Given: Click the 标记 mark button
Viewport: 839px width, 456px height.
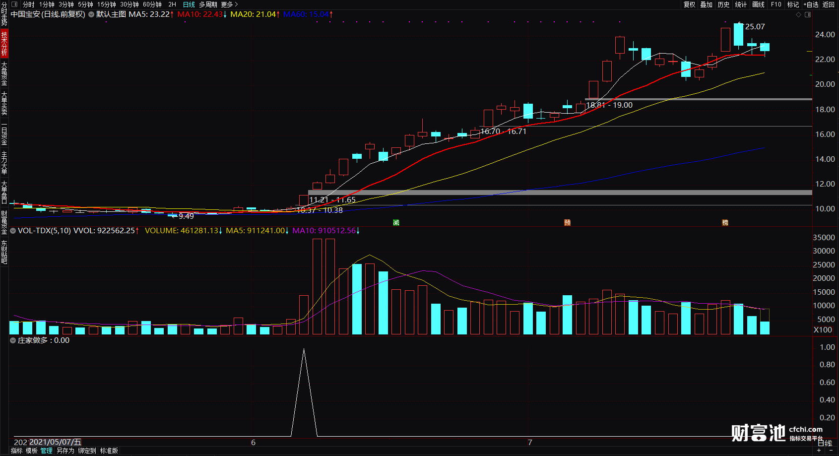Looking at the screenshot, I should pyautogui.click(x=793, y=4).
